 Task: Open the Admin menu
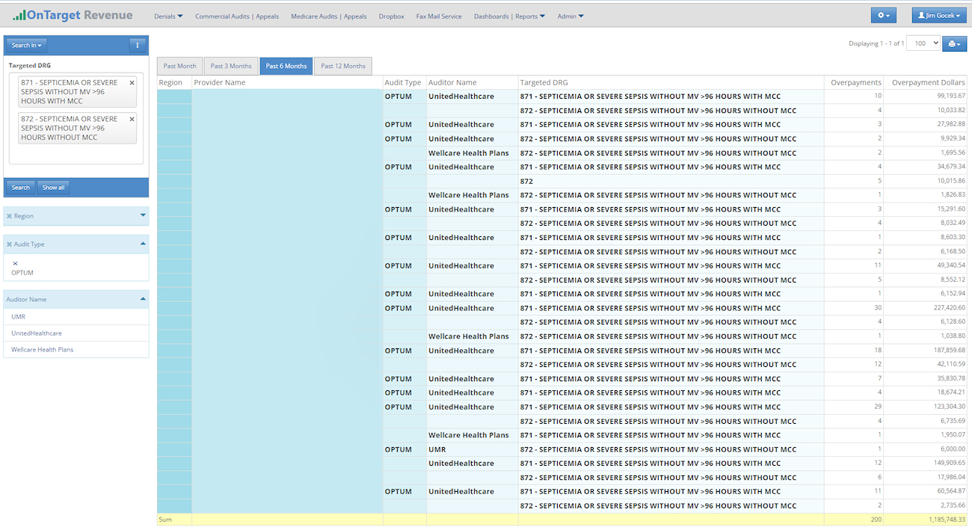coord(570,16)
